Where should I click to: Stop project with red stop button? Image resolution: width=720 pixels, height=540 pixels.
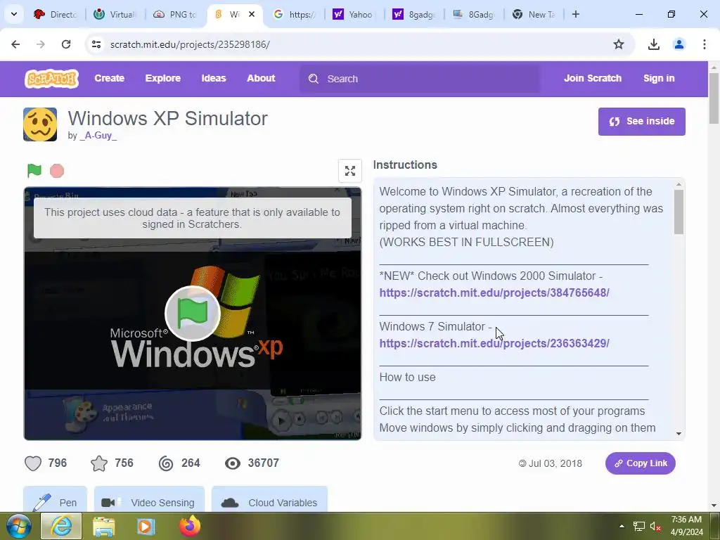(x=57, y=171)
